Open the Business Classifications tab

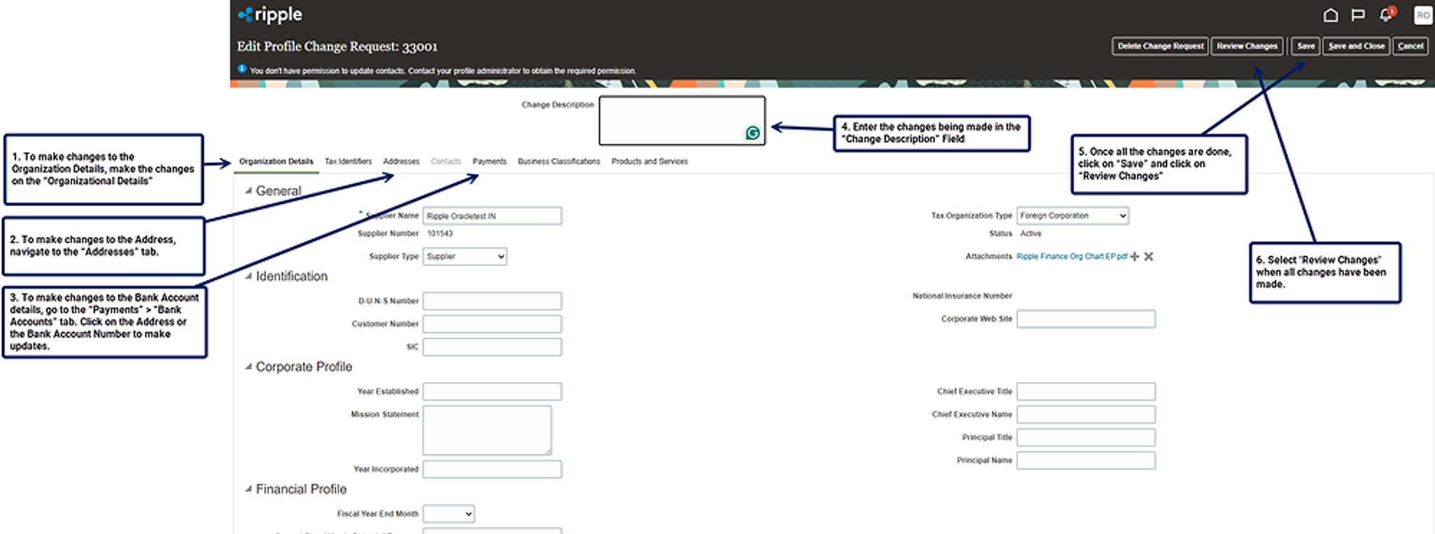[x=559, y=161]
